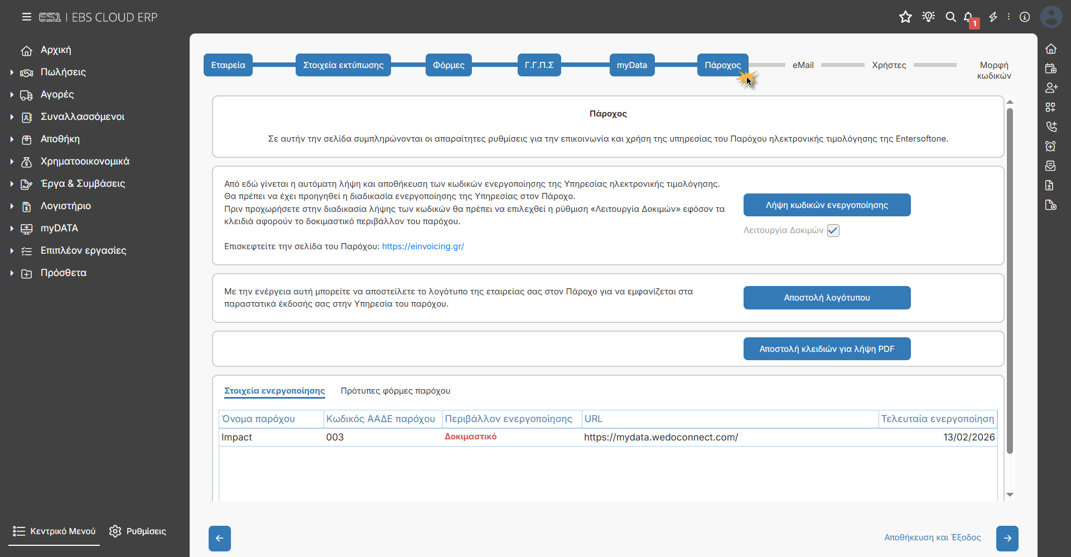Go to the Γ.Γ.Π.Σ wizard step
The width and height of the screenshot is (1071, 557).
(x=539, y=65)
